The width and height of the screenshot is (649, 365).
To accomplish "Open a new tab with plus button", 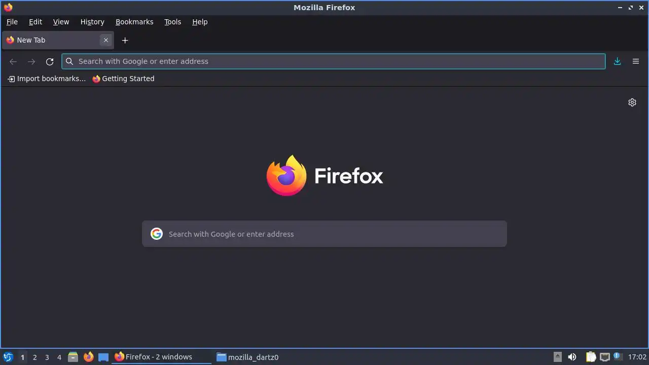I will (125, 40).
